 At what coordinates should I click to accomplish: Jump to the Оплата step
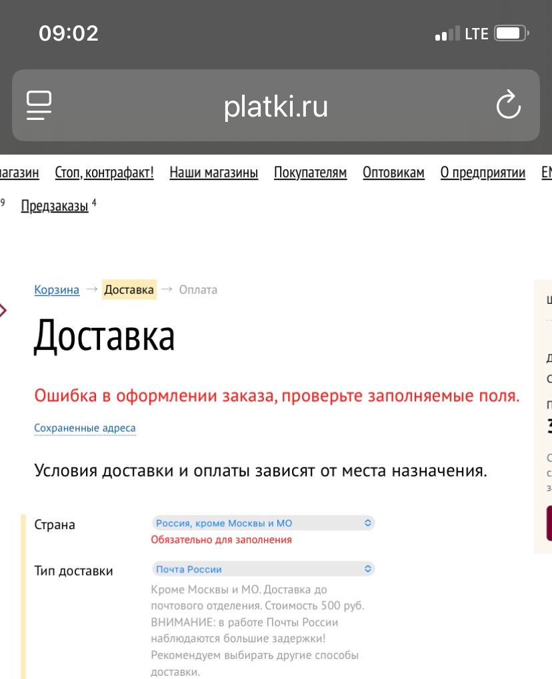pos(198,290)
